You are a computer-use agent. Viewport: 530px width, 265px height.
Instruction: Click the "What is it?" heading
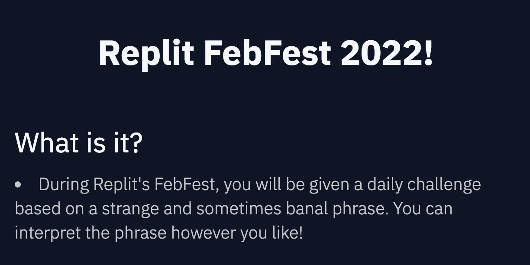tap(78, 142)
